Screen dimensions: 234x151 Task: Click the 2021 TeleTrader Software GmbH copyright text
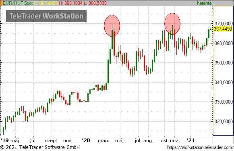[40, 147]
